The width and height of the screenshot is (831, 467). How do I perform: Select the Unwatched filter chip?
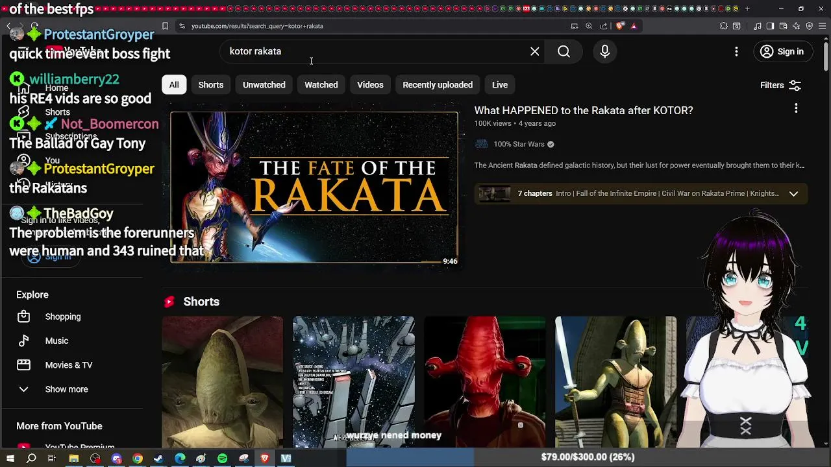pyautogui.click(x=264, y=85)
